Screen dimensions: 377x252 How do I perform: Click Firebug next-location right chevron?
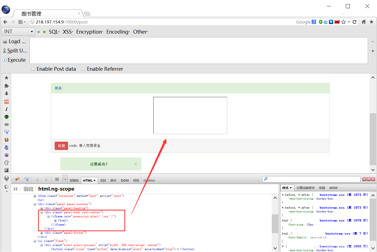[x=46, y=179]
